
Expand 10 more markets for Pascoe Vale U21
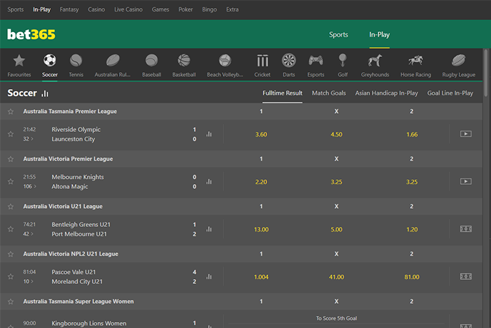tap(28, 281)
